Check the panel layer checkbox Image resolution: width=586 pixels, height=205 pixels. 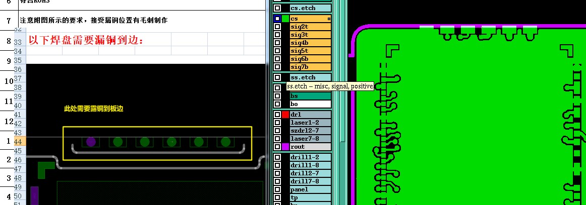coord(277,189)
